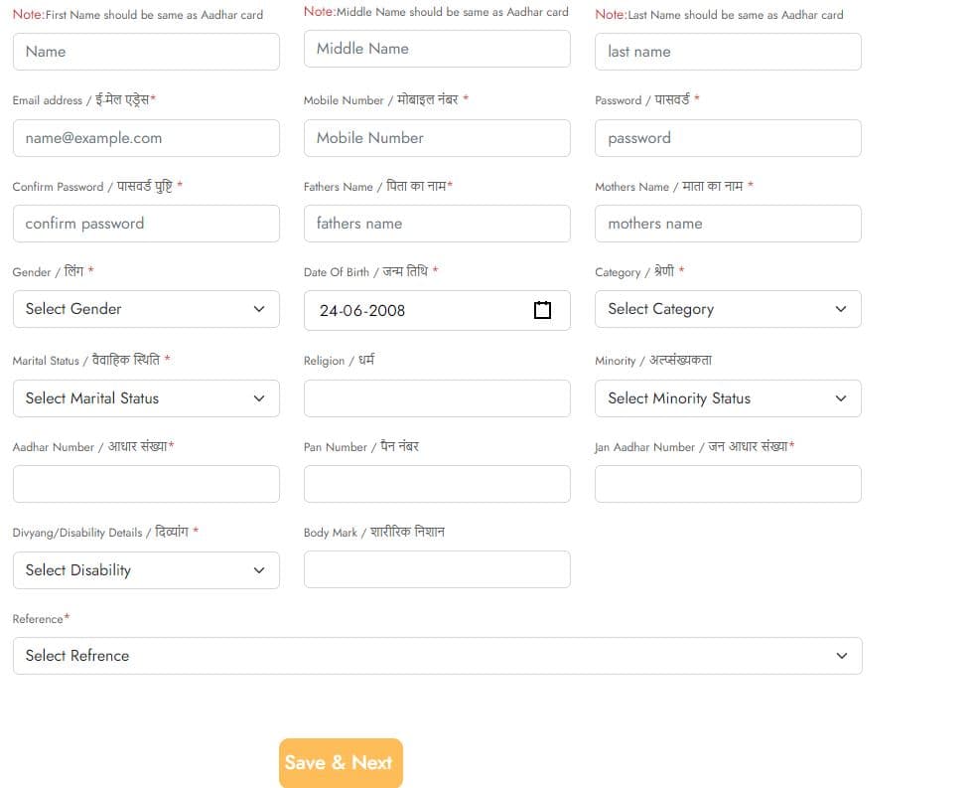Focus the Middle Name text field
Screen dimensions: 975x788
tap(437, 49)
